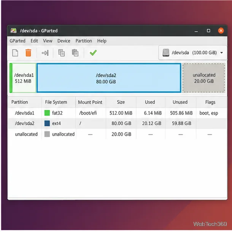The width and height of the screenshot is (232, 232).
Task: Click the orange Delete partition trash icon
Action: pyautogui.click(x=28, y=52)
